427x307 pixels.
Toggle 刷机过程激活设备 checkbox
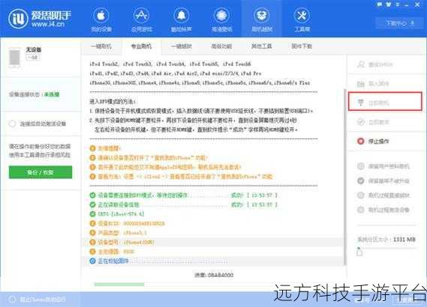(360, 210)
